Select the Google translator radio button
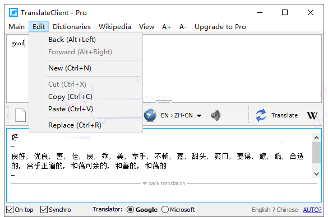Image resolution: width=328 pixels, height=217 pixels. click(x=130, y=210)
